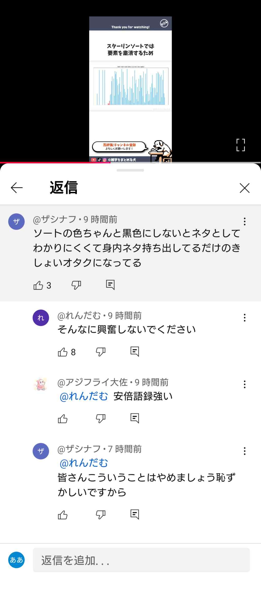The width and height of the screenshot is (261, 609).
Task: Dislike @れんだむ's reply
Action: coord(101,352)
